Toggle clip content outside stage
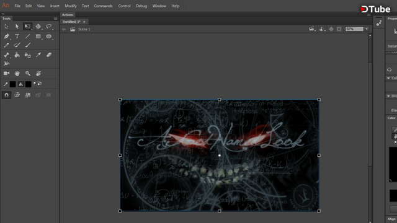 pos(339,29)
